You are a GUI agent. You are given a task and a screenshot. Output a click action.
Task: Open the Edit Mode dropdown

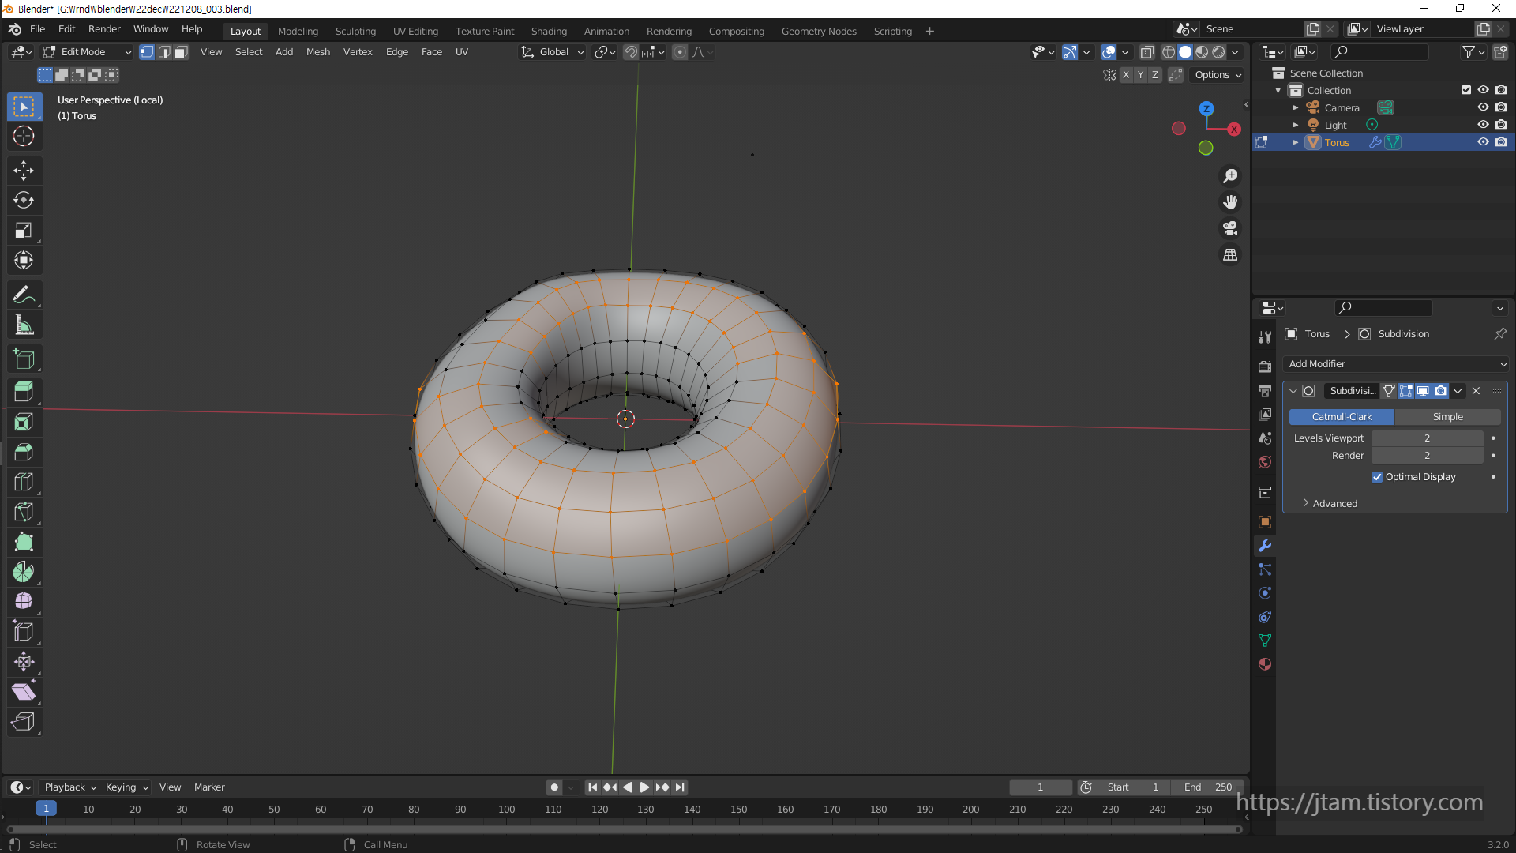click(87, 52)
